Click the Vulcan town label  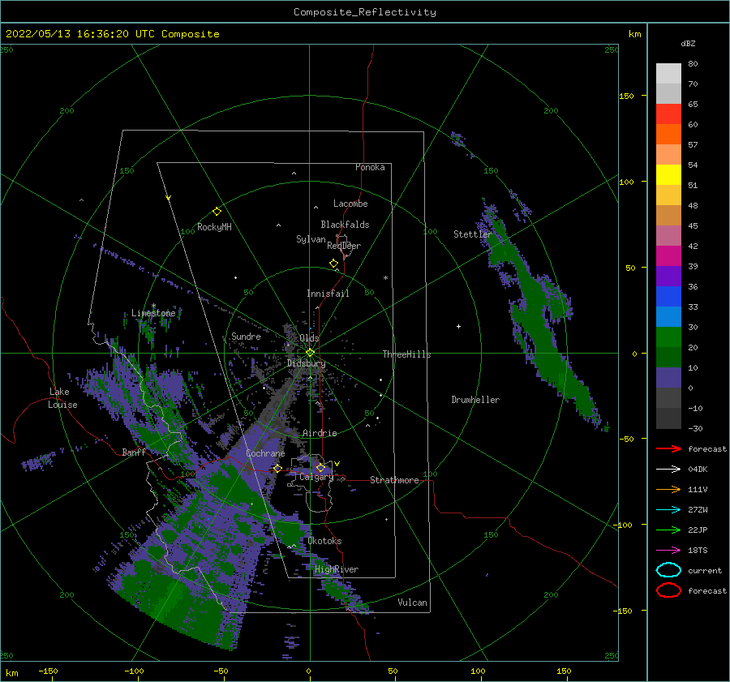pos(413,603)
